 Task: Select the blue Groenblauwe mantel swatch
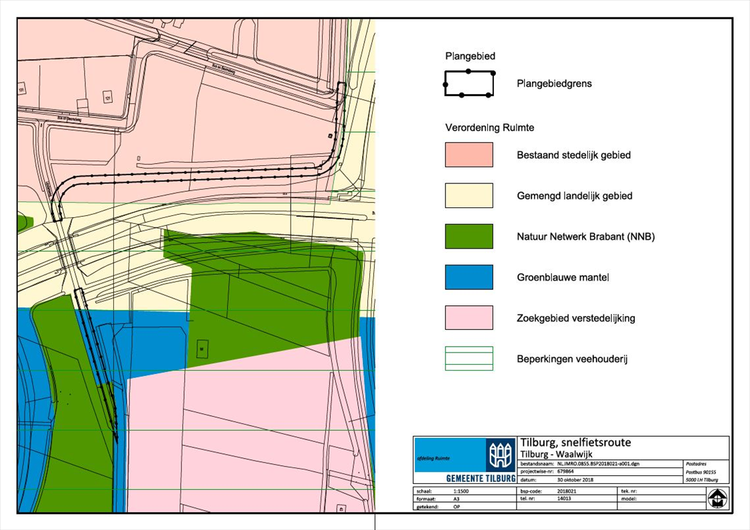469,277
